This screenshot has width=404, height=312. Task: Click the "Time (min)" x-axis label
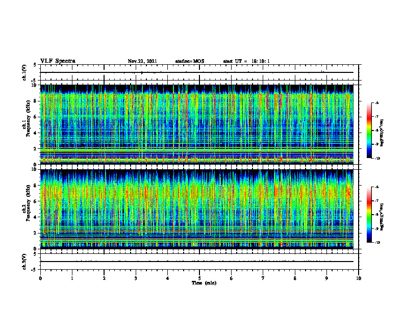[204, 283]
